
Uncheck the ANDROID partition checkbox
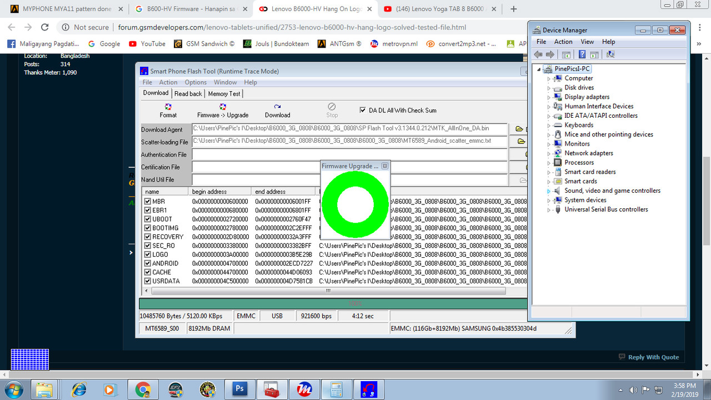[148, 263]
